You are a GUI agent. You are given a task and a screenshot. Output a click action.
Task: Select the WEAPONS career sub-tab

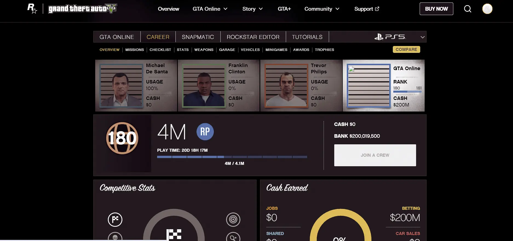[204, 50]
